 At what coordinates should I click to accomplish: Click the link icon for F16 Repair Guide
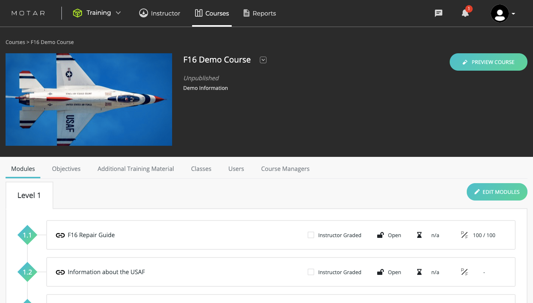point(60,235)
